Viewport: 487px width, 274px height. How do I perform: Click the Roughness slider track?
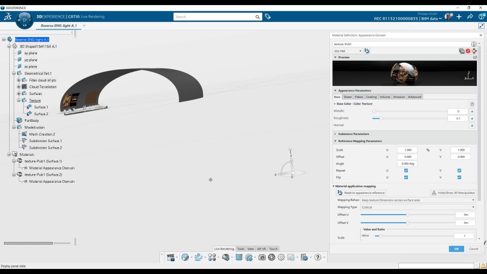pyautogui.click(x=409, y=118)
